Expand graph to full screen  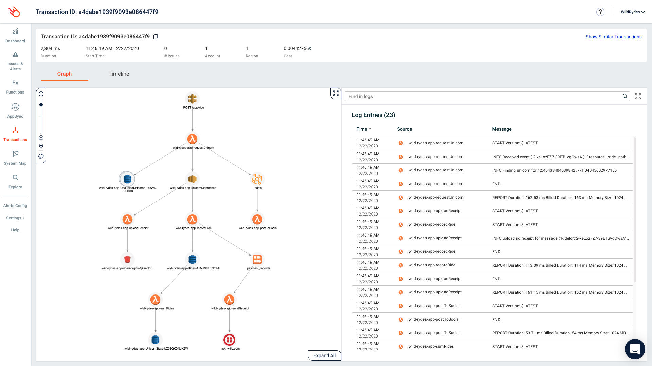pos(336,94)
